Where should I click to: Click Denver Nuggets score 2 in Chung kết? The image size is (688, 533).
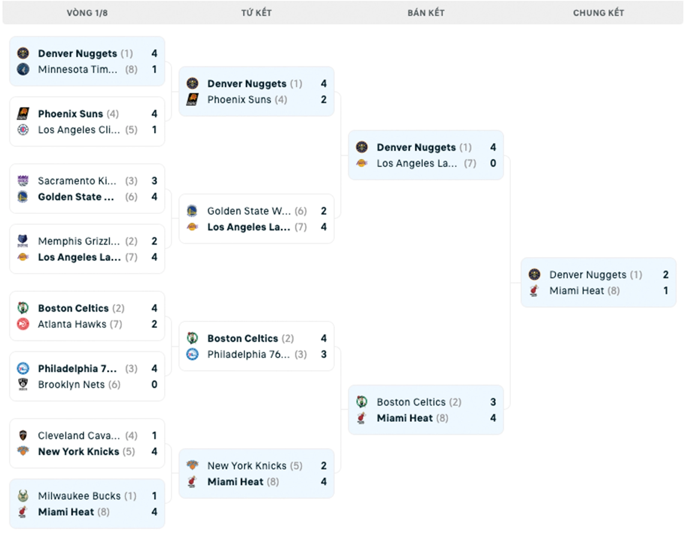coord(666,275)
